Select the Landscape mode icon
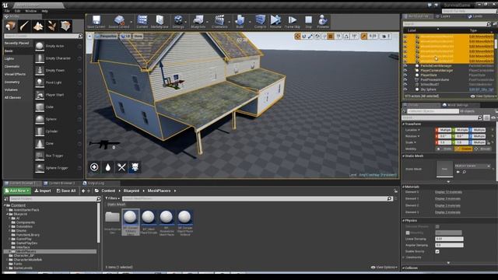Image resolution: width=498 pixels, height=280 pixels. (x=38, y=26)
